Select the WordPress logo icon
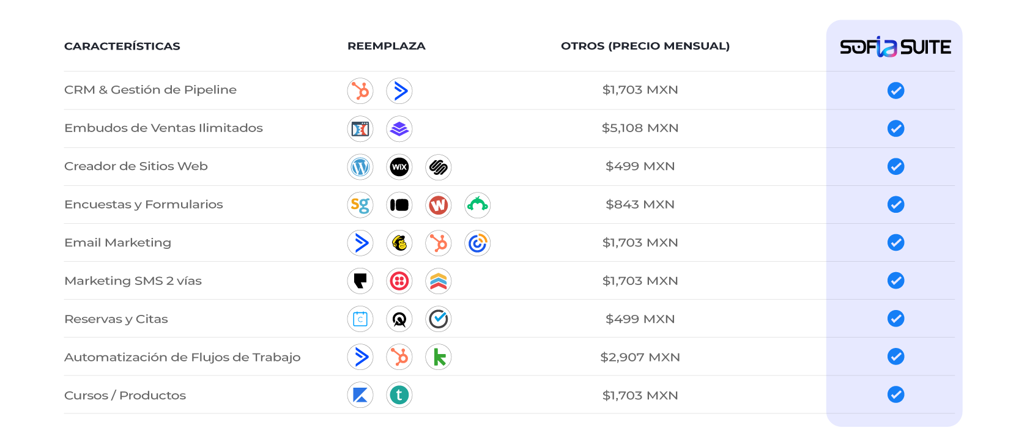 tap(360, 167)
